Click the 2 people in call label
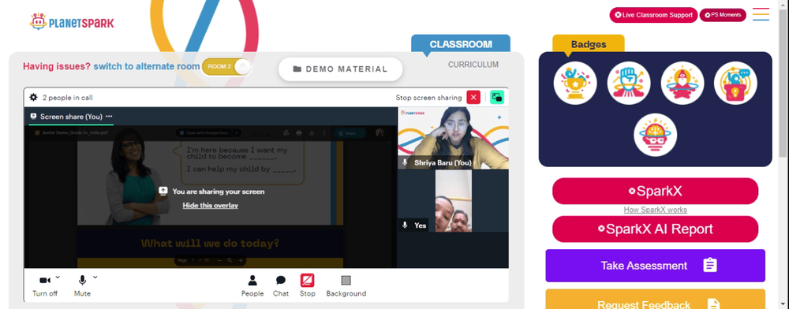 67,98
